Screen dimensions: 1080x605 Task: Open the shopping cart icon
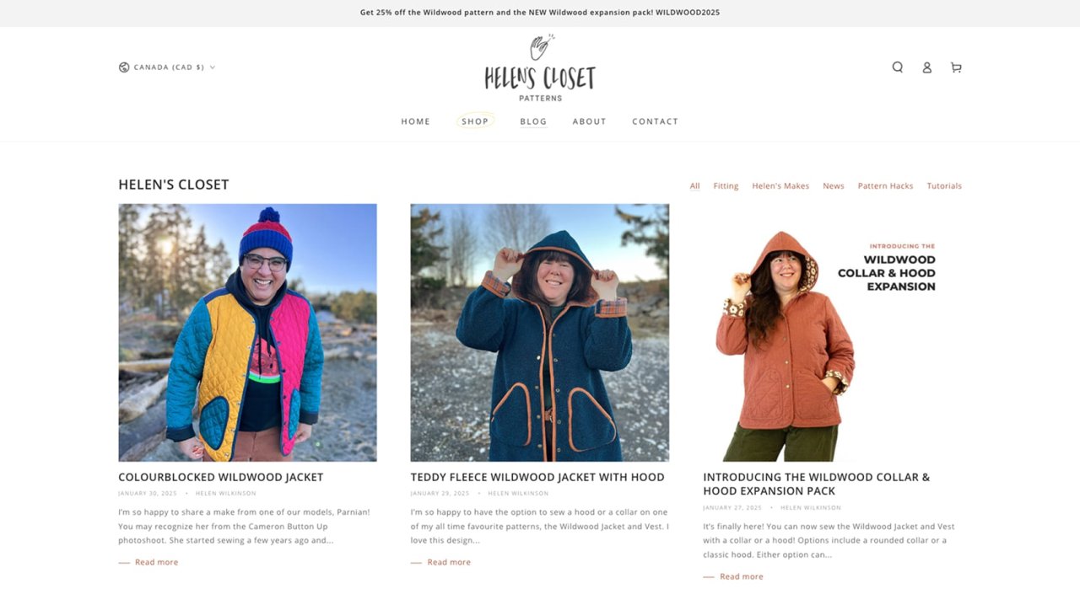tap(956, 67)
